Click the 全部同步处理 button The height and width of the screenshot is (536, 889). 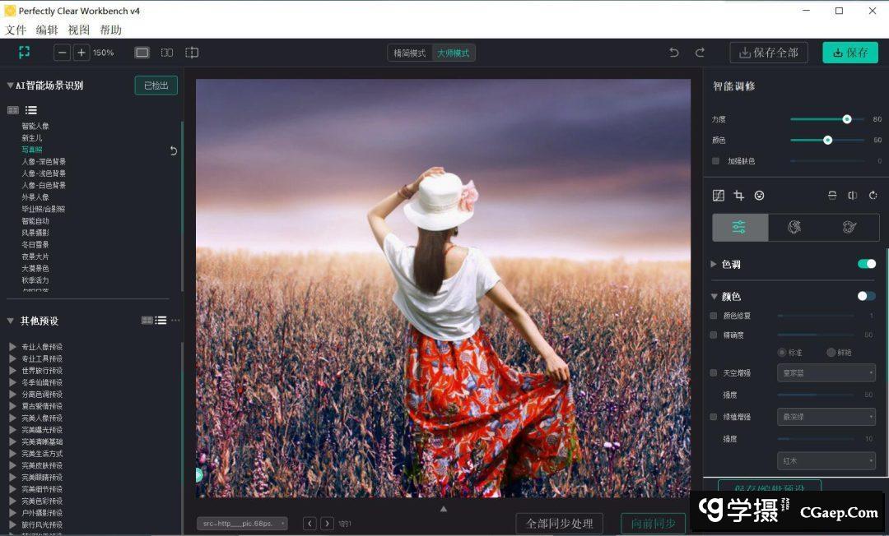point(559,524)
